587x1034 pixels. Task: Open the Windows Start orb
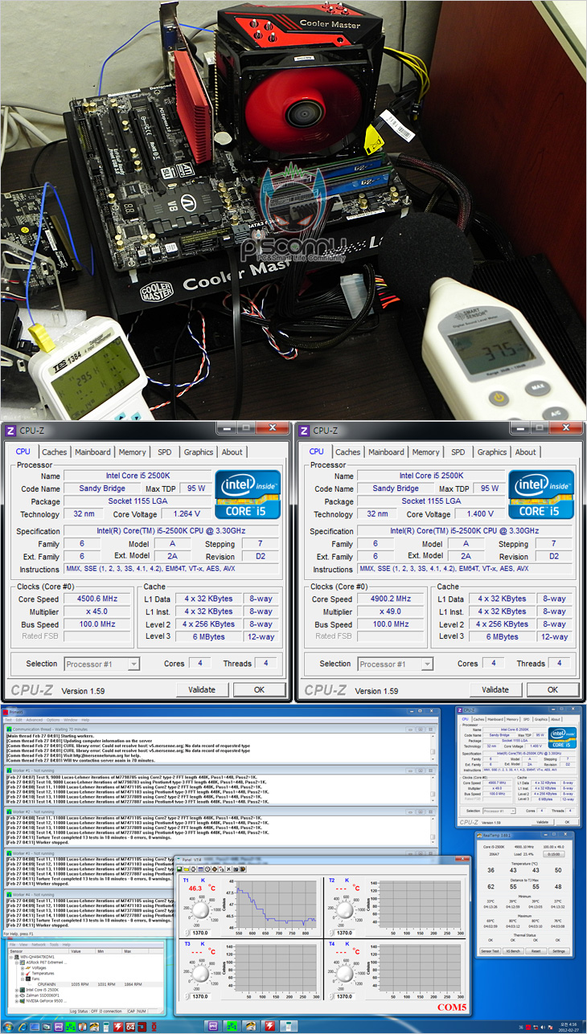click(x=8, y=1027)
